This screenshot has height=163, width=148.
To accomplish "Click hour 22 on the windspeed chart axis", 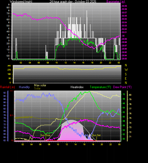I will [x=110, y=63].
